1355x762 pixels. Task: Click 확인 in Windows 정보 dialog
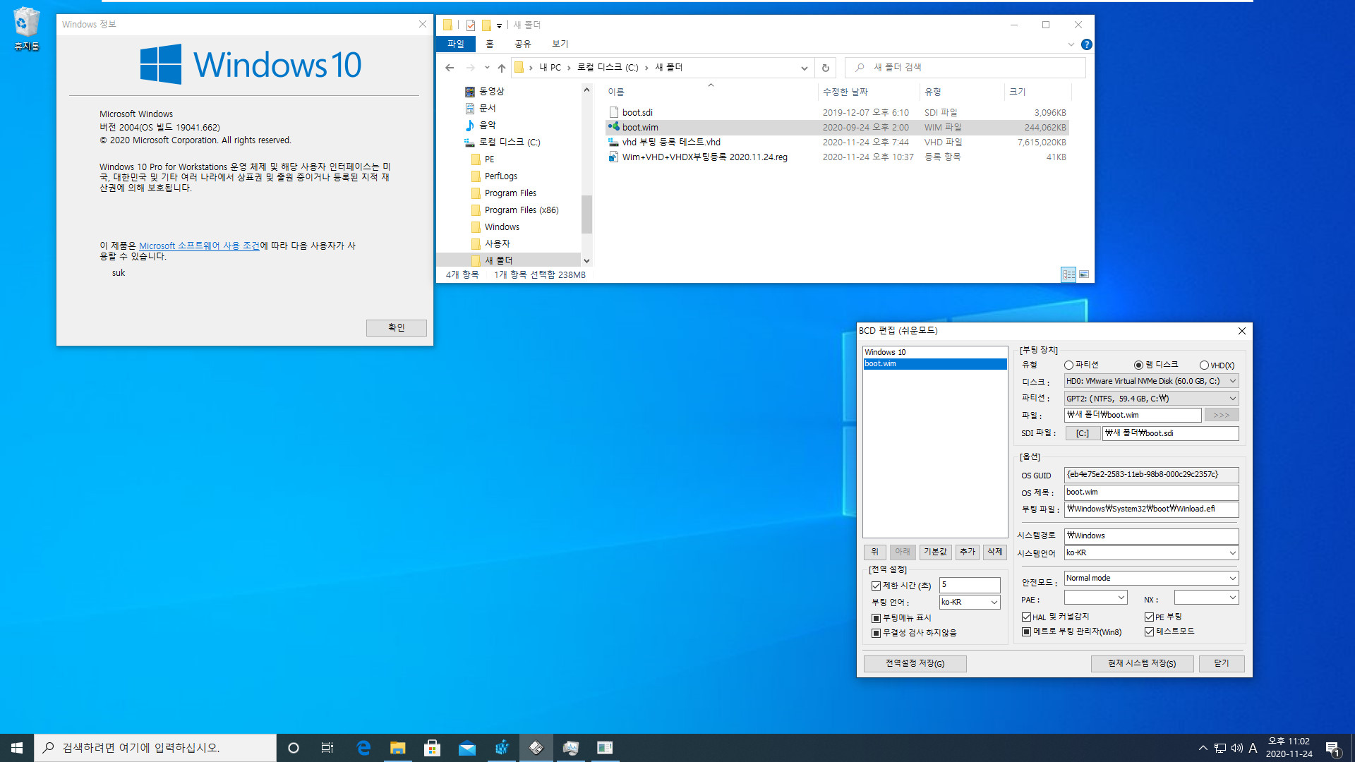(396, 328)
